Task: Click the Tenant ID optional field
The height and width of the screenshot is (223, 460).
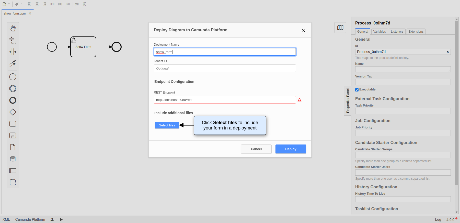Action: 225,68
